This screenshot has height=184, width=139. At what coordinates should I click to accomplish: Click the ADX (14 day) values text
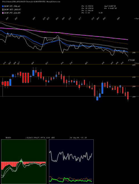pos(78,138)
